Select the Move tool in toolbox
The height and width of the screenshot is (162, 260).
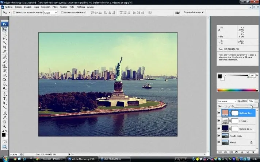pyautogui.click(x=5, y=29)
